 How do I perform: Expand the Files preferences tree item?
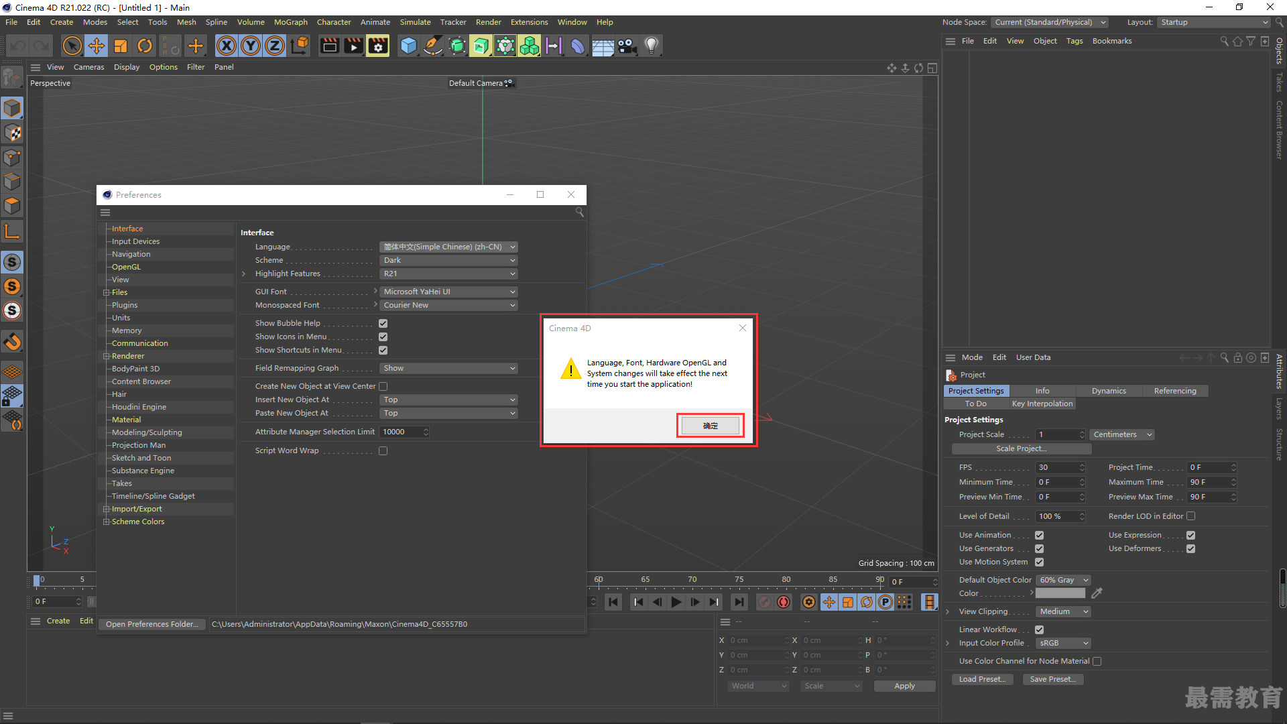106,292
